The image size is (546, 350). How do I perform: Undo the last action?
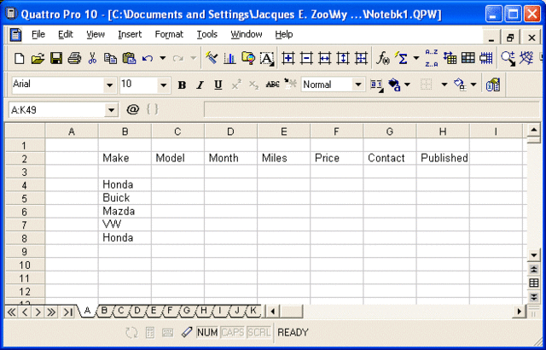tap(148, 58)
